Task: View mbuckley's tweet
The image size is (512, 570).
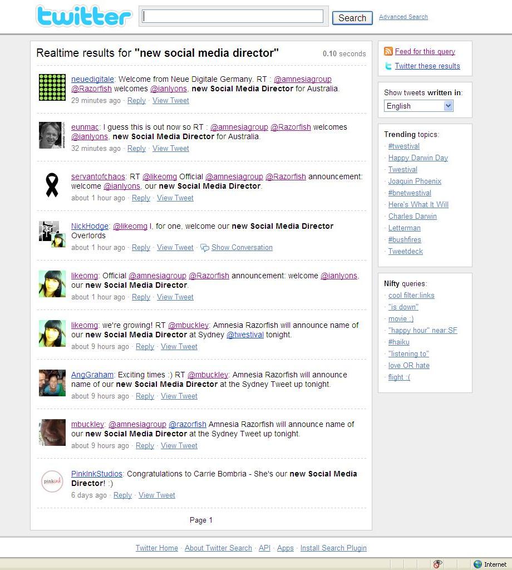Action: pyautogui.click(x=179, y=446)
